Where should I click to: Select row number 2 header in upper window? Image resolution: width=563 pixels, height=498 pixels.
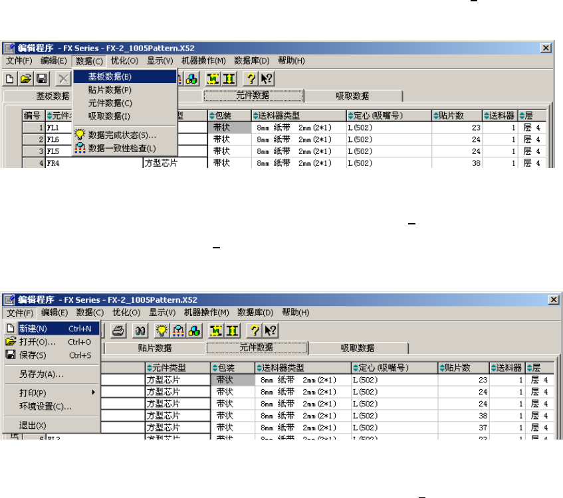33,139
